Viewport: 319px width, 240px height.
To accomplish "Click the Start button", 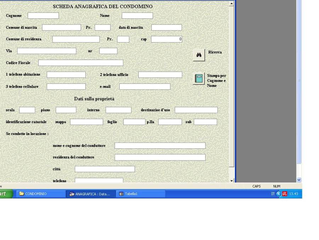I will click(x=6, y=194).
